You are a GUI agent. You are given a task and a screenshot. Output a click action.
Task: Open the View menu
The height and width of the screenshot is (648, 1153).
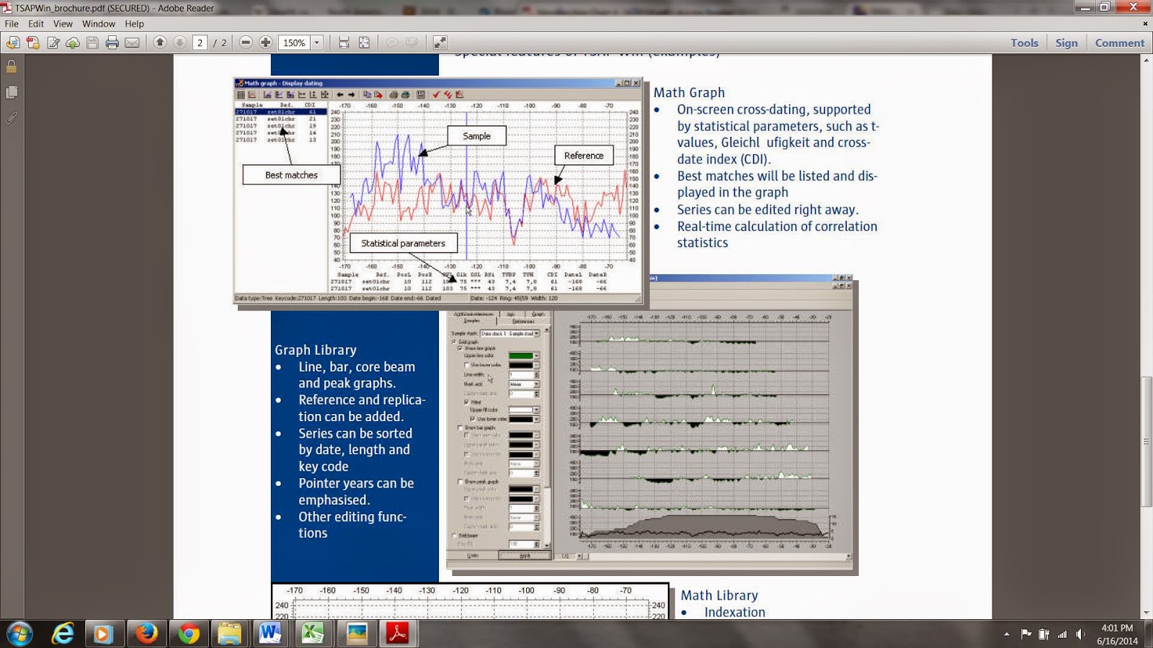63,24
